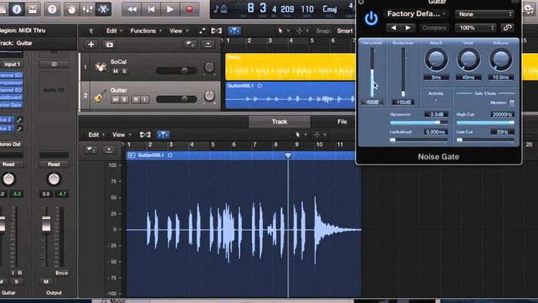Screen dimensions: 538x303
Task: Open the track header down-arrow menu
Action: point(208,45)
